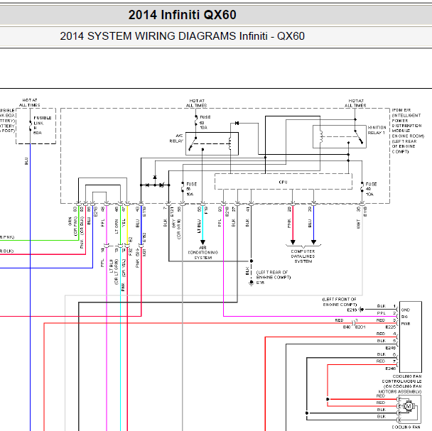Select the "COMPUTER DATA LINES SYSTEM" label

point(303,256)
